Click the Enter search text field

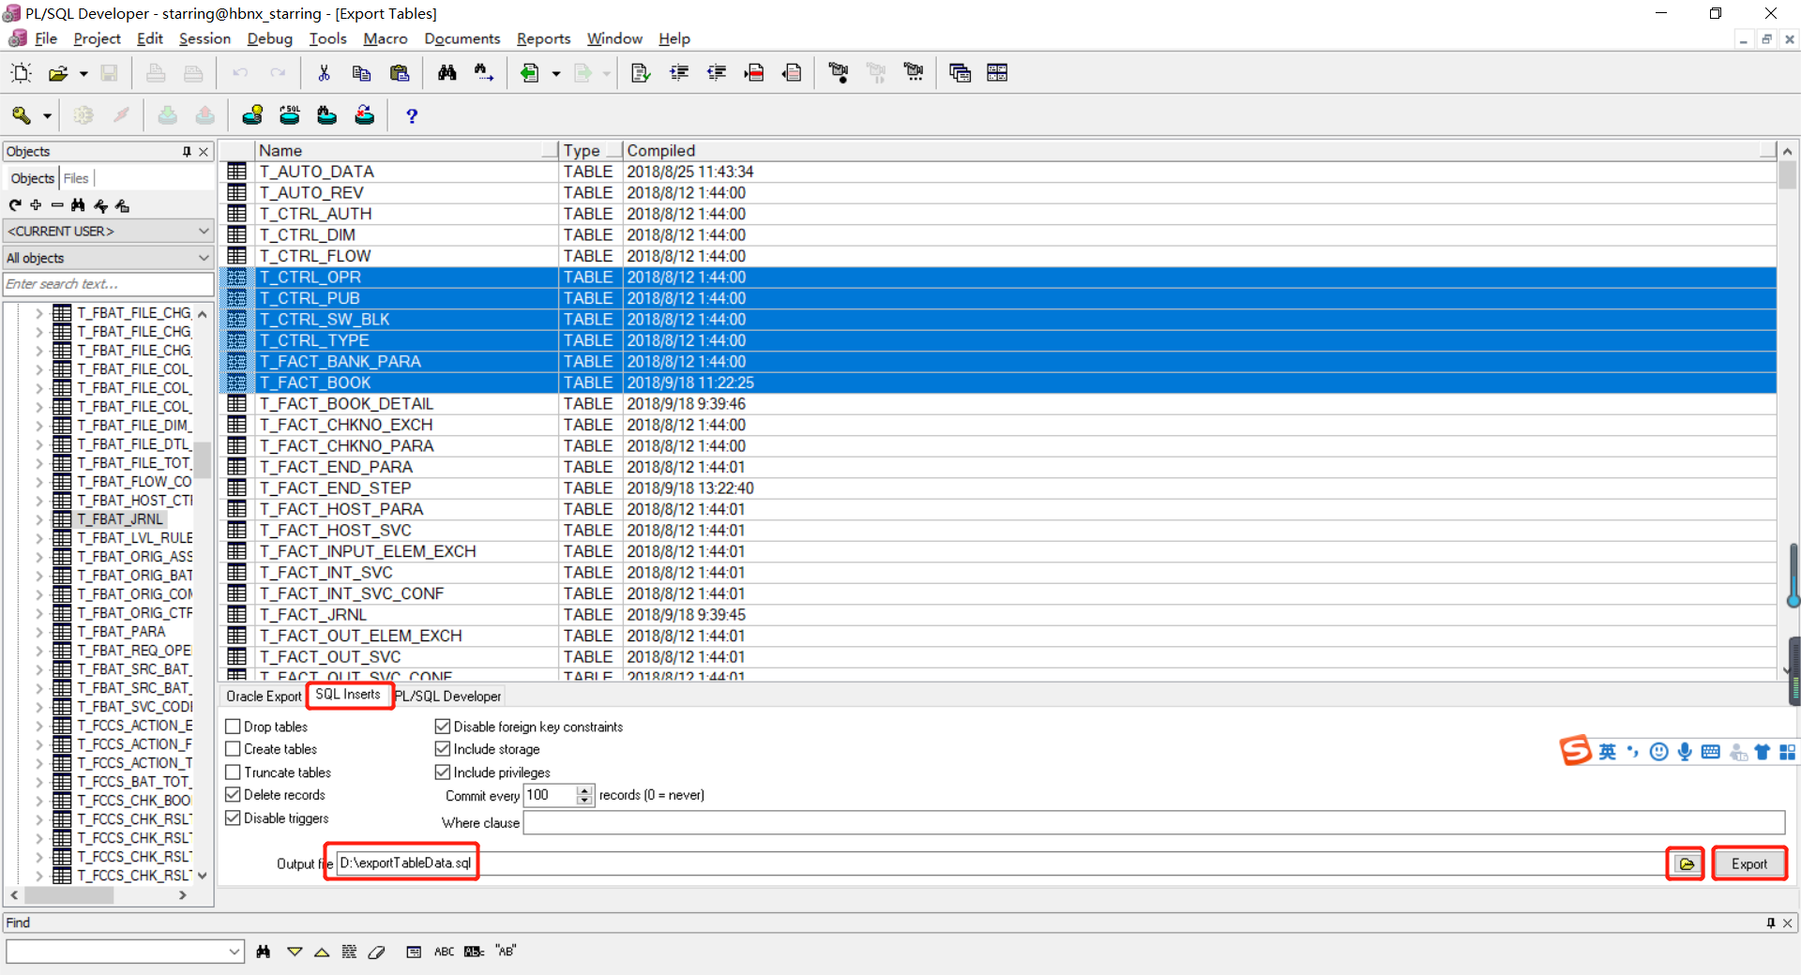(x=109, y=284)
